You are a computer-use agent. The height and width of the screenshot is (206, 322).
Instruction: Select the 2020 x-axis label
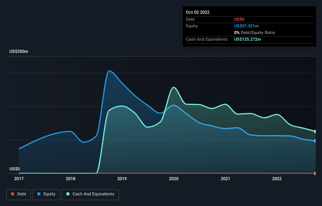[x=174, y=179]
